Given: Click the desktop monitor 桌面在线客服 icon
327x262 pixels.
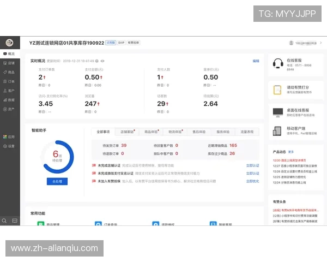Looking at the screenshot, I should click(278, 112).
